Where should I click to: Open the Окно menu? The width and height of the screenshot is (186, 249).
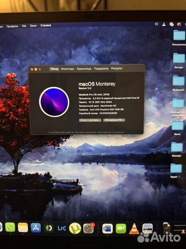33,26
